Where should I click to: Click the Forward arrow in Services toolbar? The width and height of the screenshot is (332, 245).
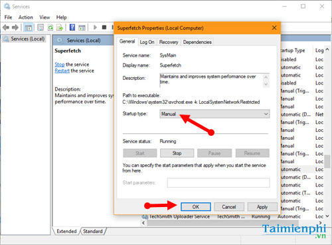coord(15,27)
